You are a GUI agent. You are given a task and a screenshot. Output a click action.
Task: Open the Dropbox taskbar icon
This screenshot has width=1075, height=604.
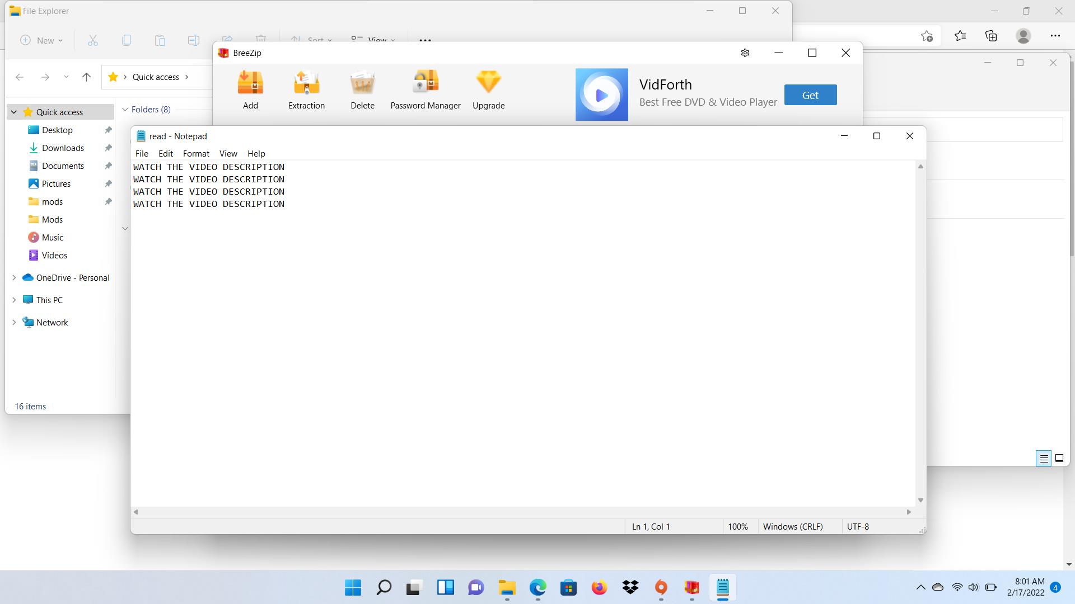630,587
